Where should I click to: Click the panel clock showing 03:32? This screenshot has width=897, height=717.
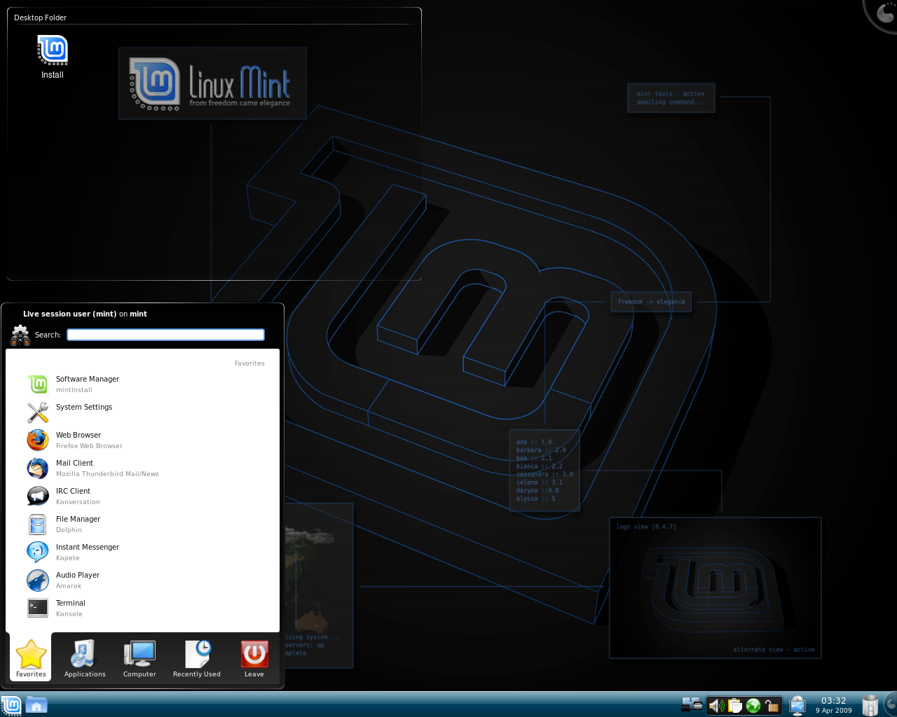(833, 705)
